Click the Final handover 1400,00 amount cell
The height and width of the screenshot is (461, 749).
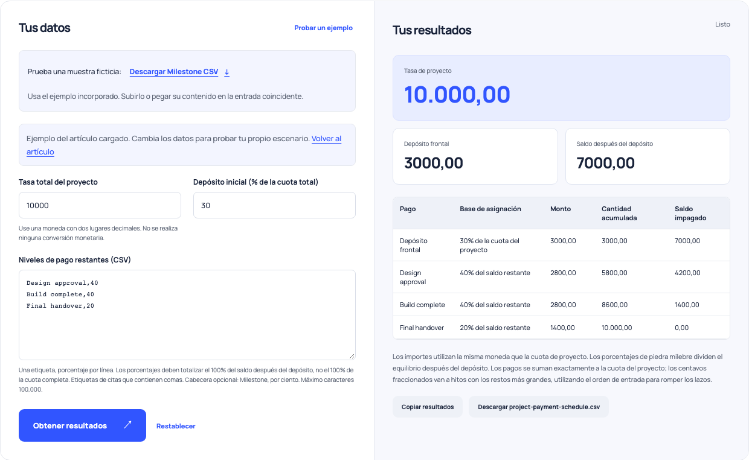pos(562,328)
